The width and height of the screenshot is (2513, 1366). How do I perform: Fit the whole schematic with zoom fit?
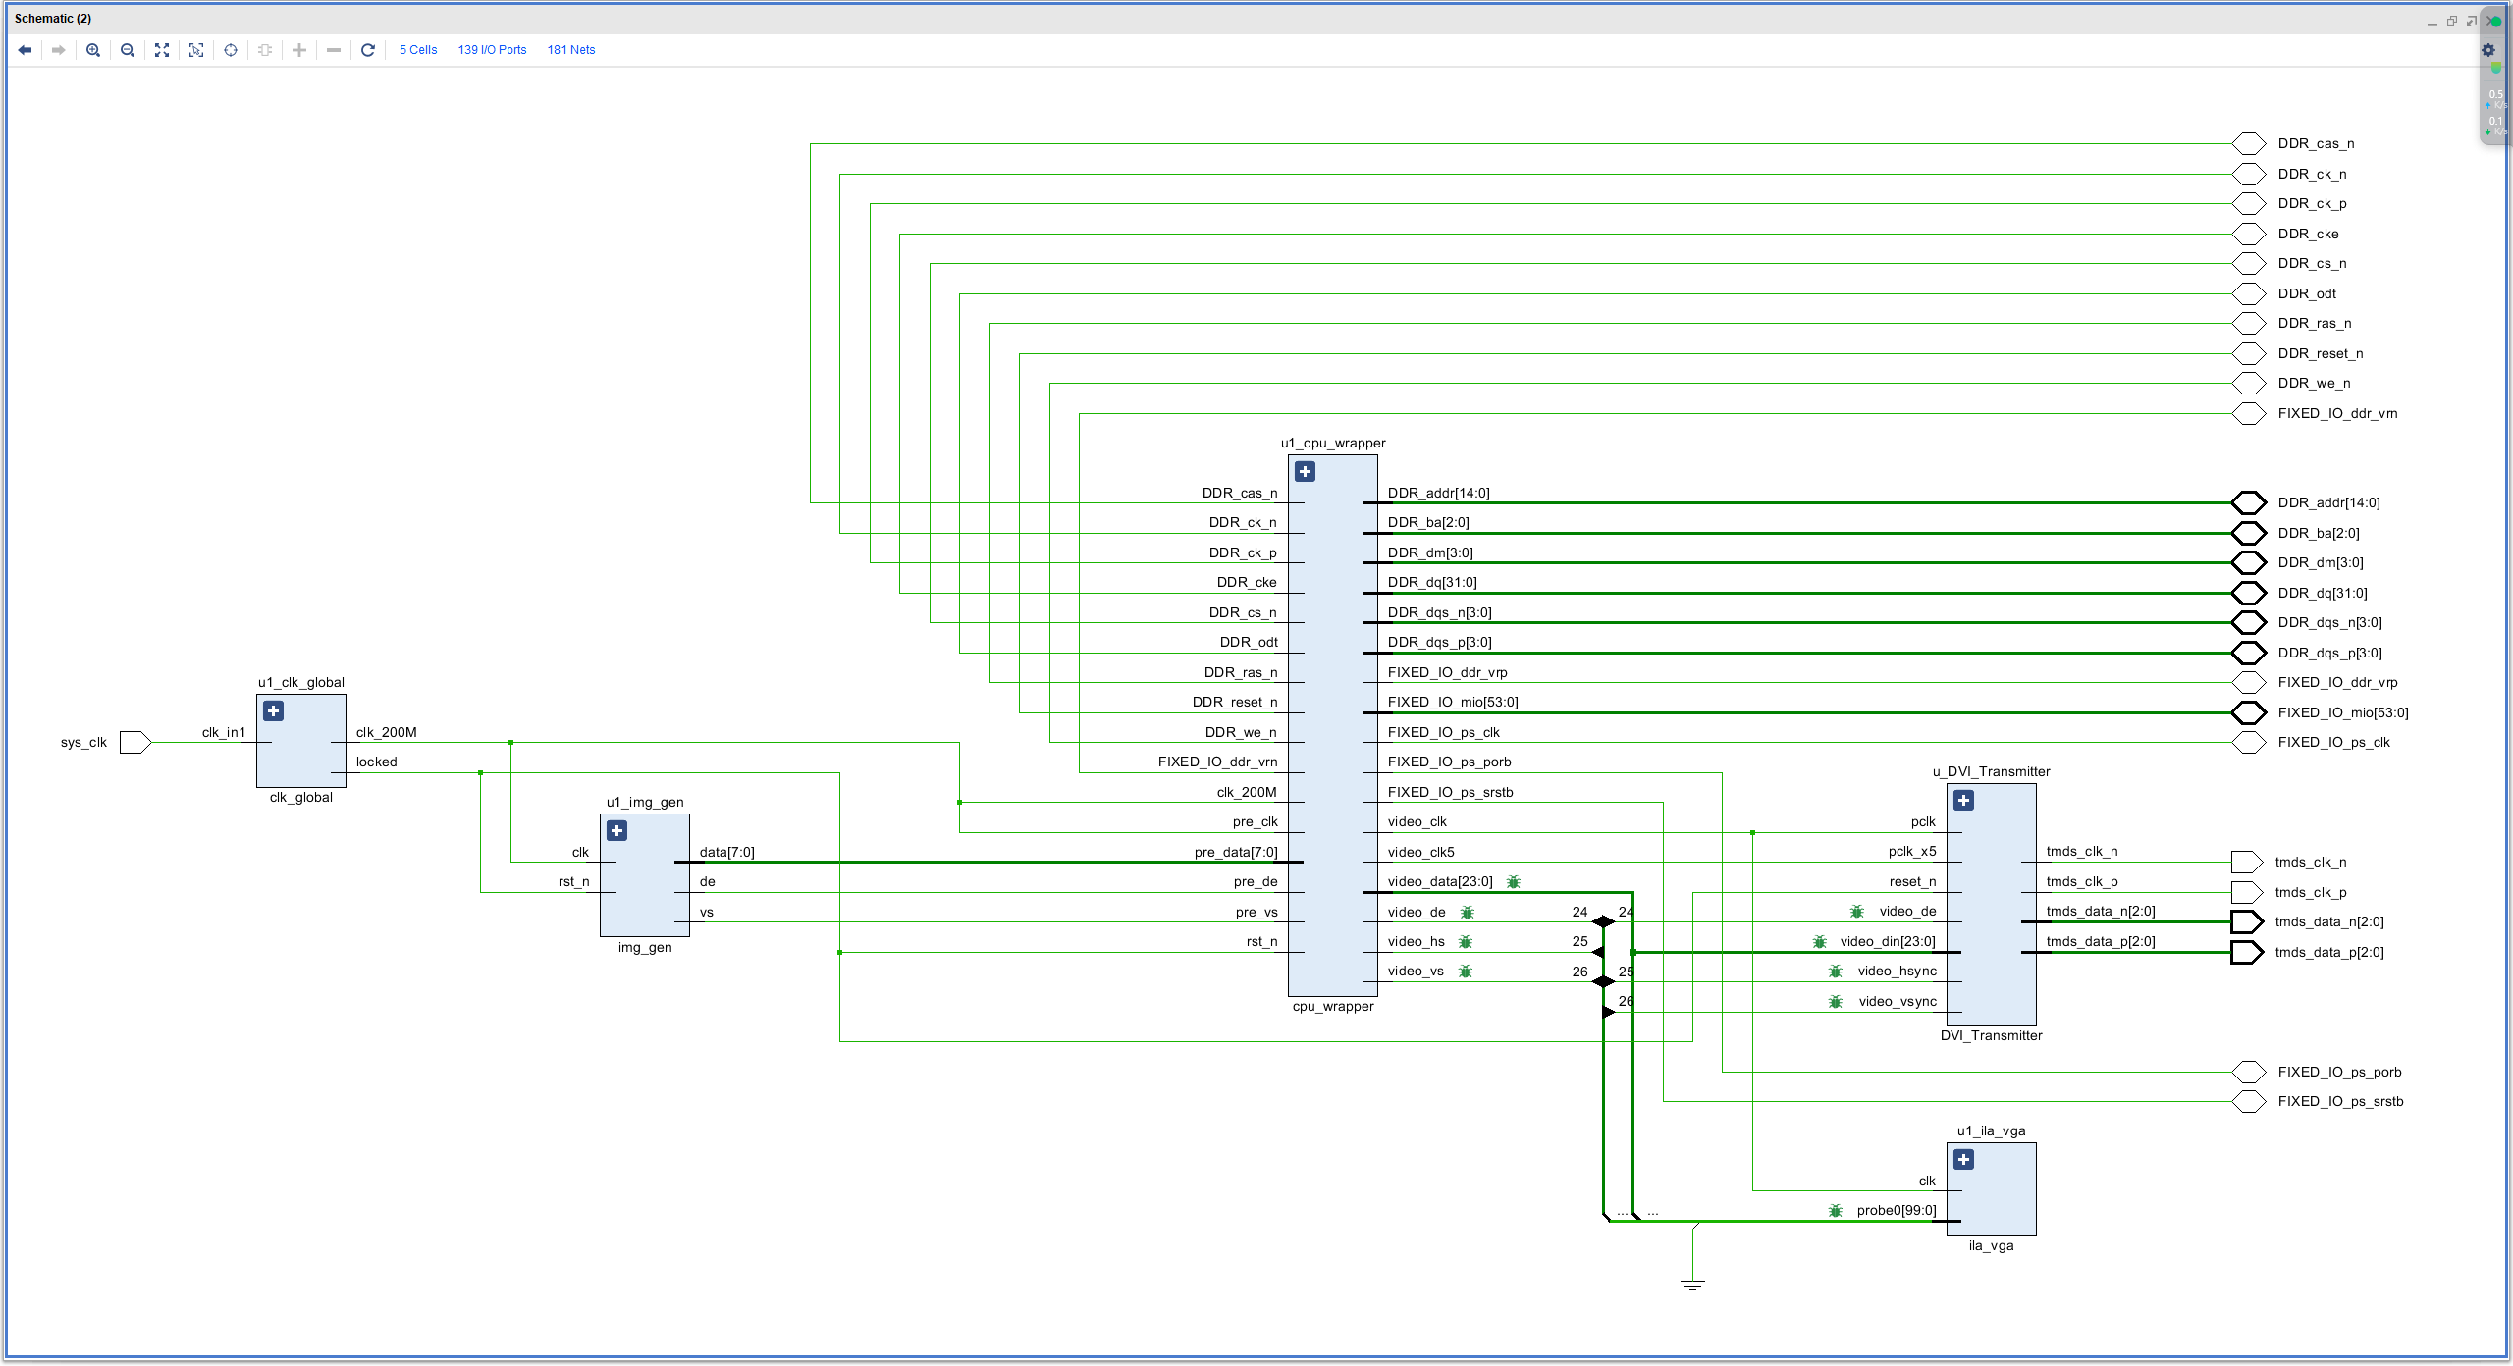pyautogui.click(x=162, y=50)
